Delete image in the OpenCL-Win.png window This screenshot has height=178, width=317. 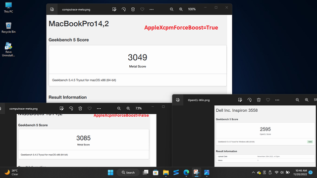[259, 100]
